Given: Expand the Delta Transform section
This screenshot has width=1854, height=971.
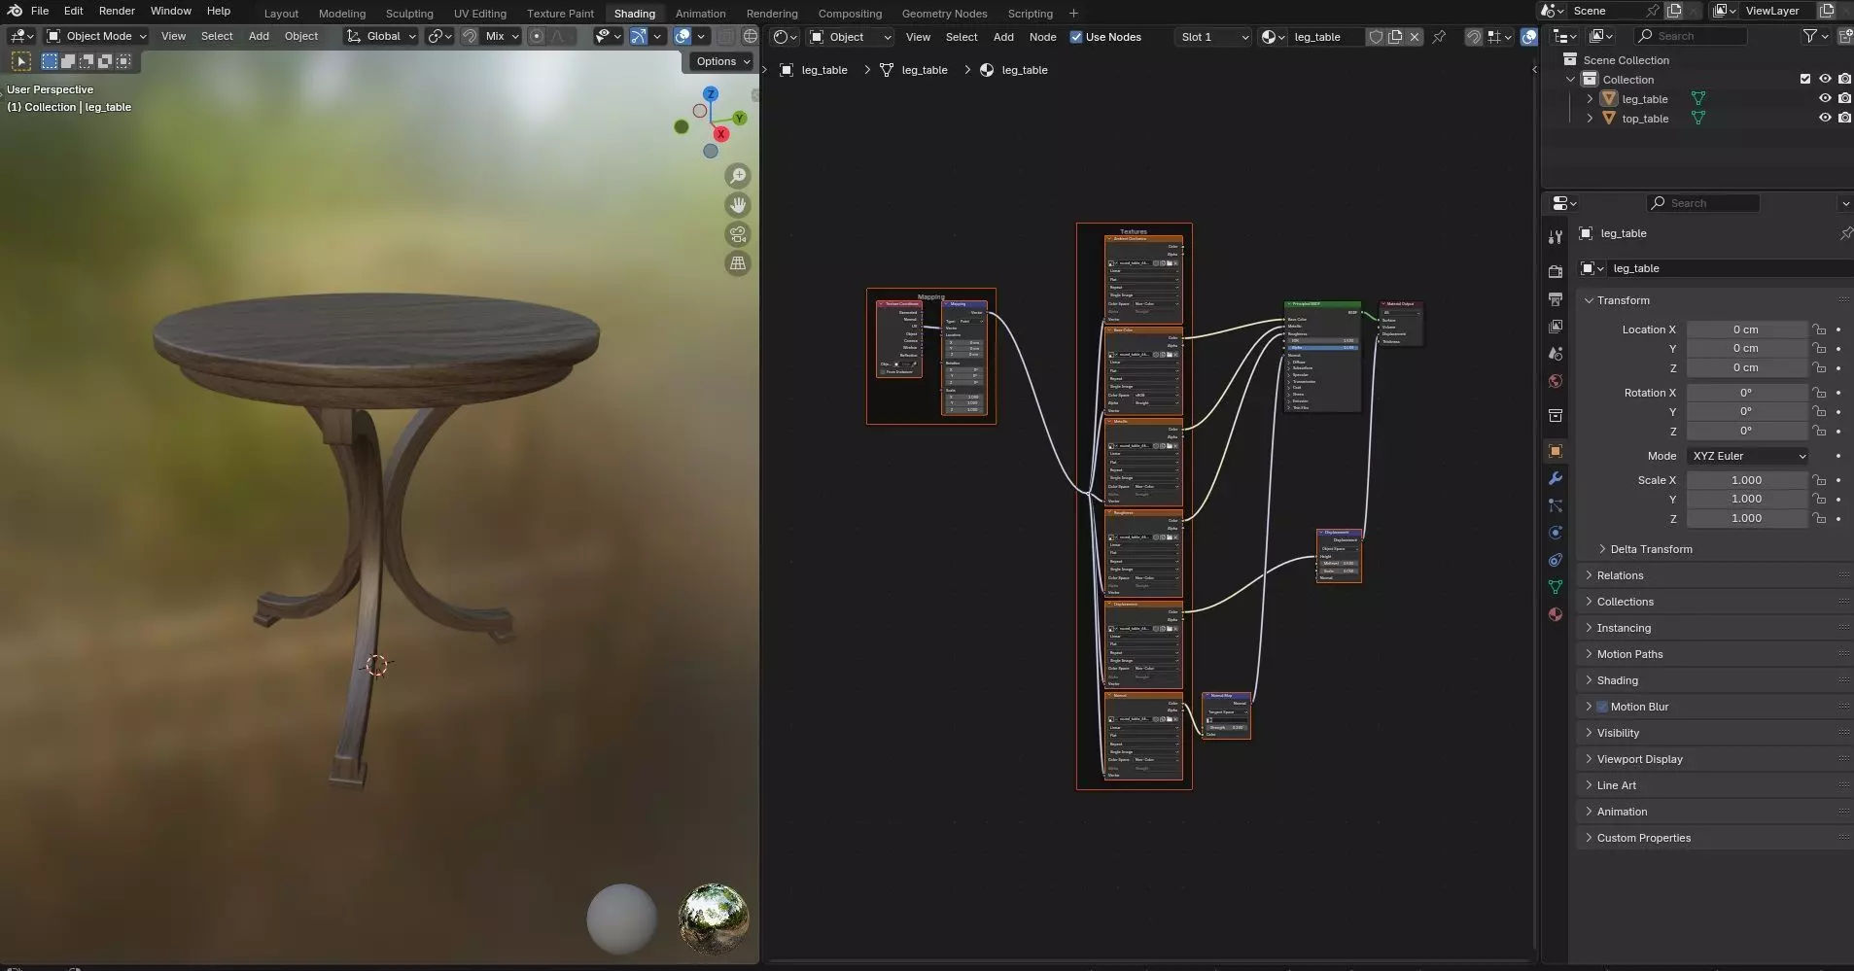Looking at the screenshot, I should [x=1651, y=549].
